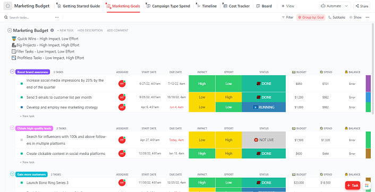Sort by the BUDGET column header
This screenshot has width=375, height=192.
click(299, 72)
